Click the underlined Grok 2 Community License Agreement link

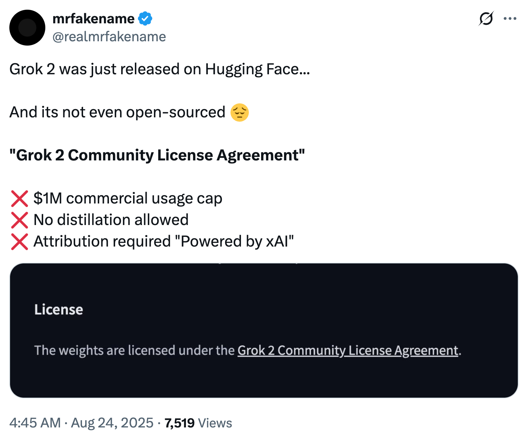(x=348, y=350)
